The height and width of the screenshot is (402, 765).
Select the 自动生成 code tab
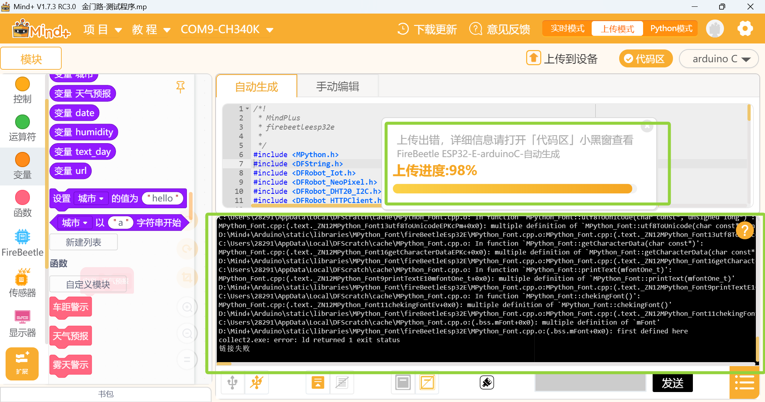pos(257,87)
